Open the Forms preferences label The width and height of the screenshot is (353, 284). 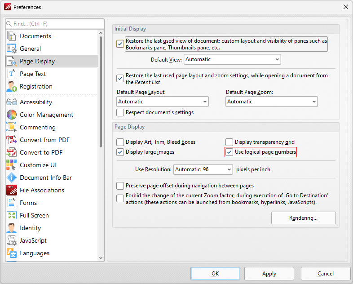28,203
